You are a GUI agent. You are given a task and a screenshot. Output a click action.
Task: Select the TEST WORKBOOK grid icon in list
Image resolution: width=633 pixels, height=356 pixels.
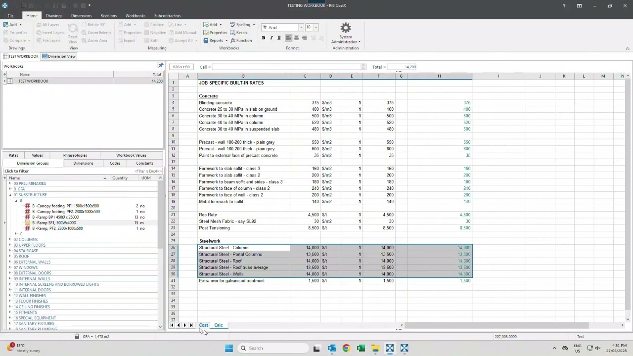pyautogui.click(x=10, y=81)
